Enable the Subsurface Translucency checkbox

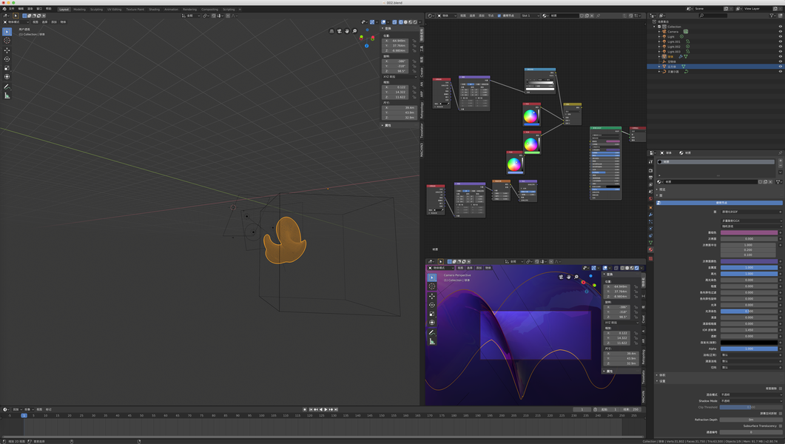(x=781, y=426)
